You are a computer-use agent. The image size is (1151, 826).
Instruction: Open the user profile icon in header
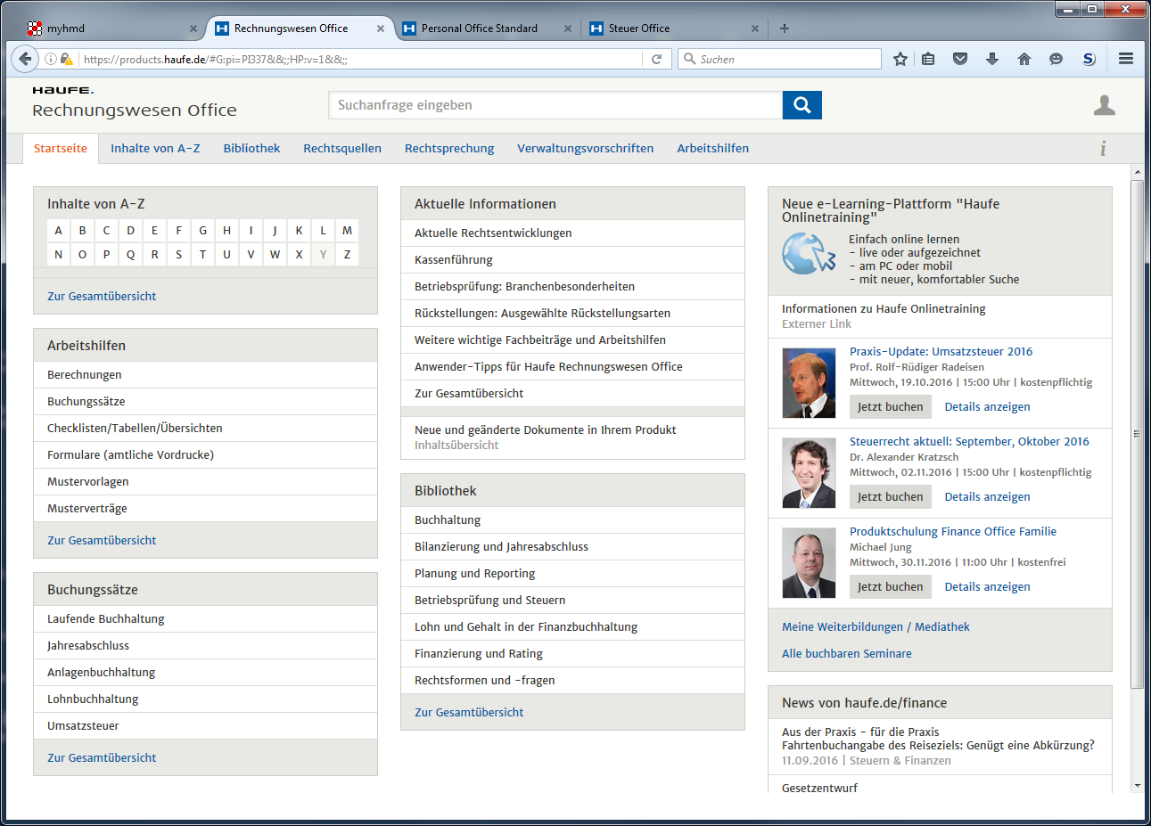1104,106
